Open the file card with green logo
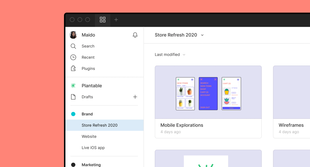Image resolution: width=310 pixels, height=167 pixels. (208, 159)
